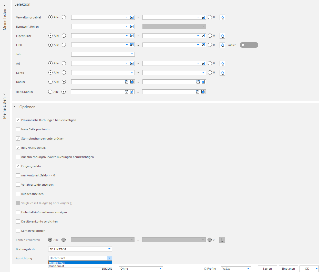Image resolution: width=319 pixels, height=275 pixels.
Task: Check the 'Konten verdichten' checkbox
Action: coord(18,231)
